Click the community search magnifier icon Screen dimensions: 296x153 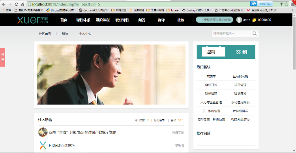255,34
